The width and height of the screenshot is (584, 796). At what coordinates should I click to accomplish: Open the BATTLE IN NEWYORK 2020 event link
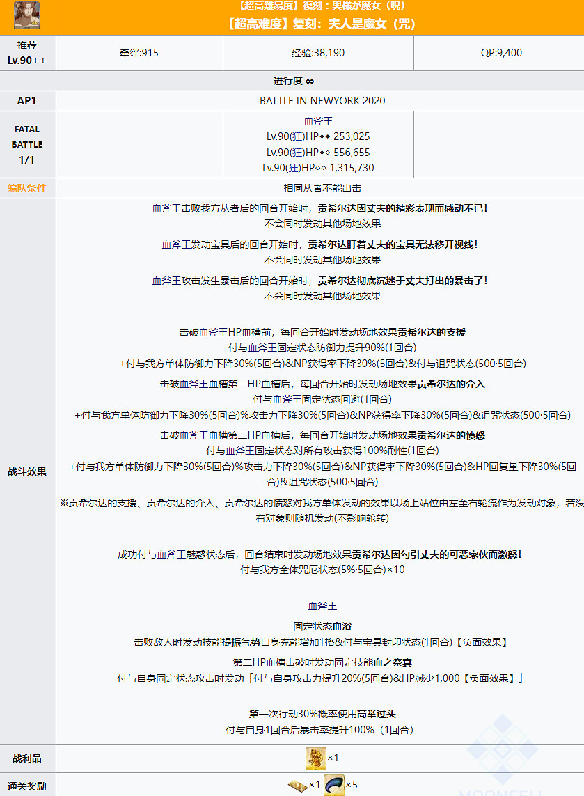coord(319,100)
